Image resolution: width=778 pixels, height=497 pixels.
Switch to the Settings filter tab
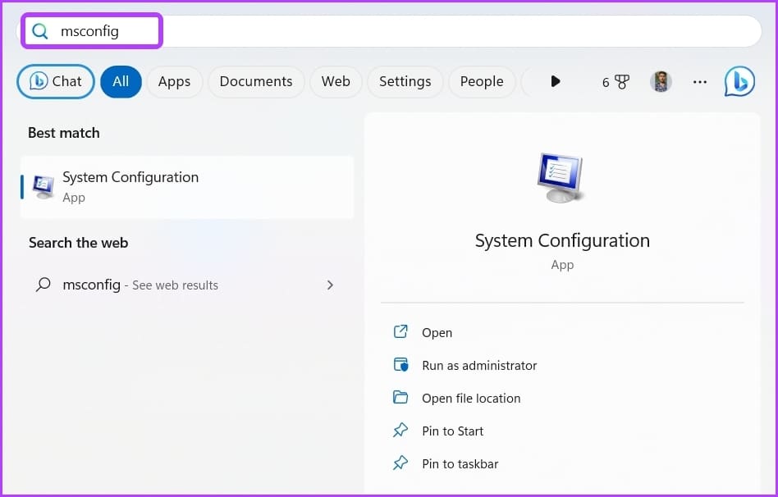tap(405, 81)
